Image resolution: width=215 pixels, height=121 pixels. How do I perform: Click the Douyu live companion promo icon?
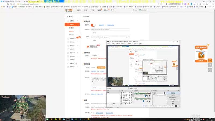[x=88, y=47]
